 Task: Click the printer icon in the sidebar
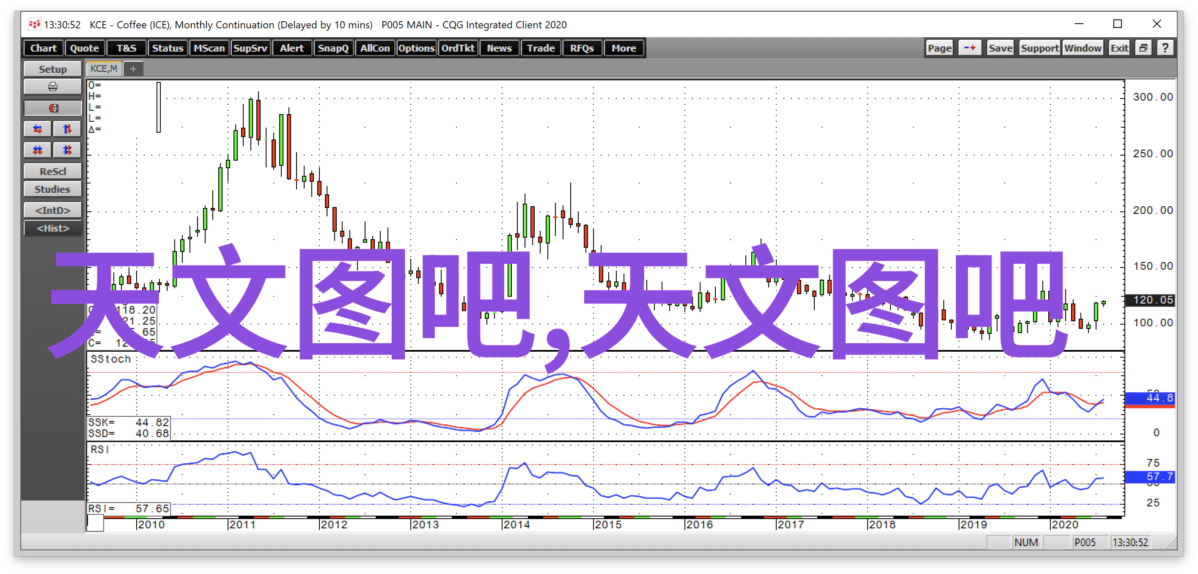(52, 87)
